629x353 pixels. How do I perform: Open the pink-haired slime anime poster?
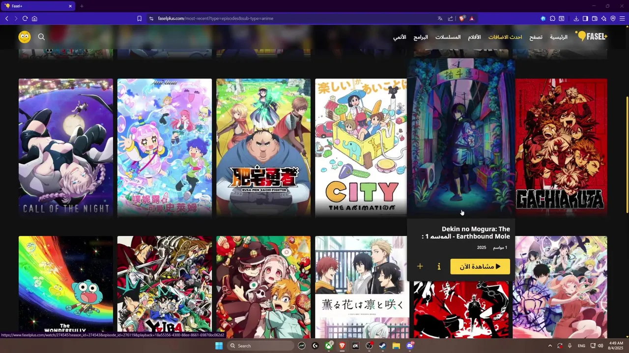click(x=165, y=147)
